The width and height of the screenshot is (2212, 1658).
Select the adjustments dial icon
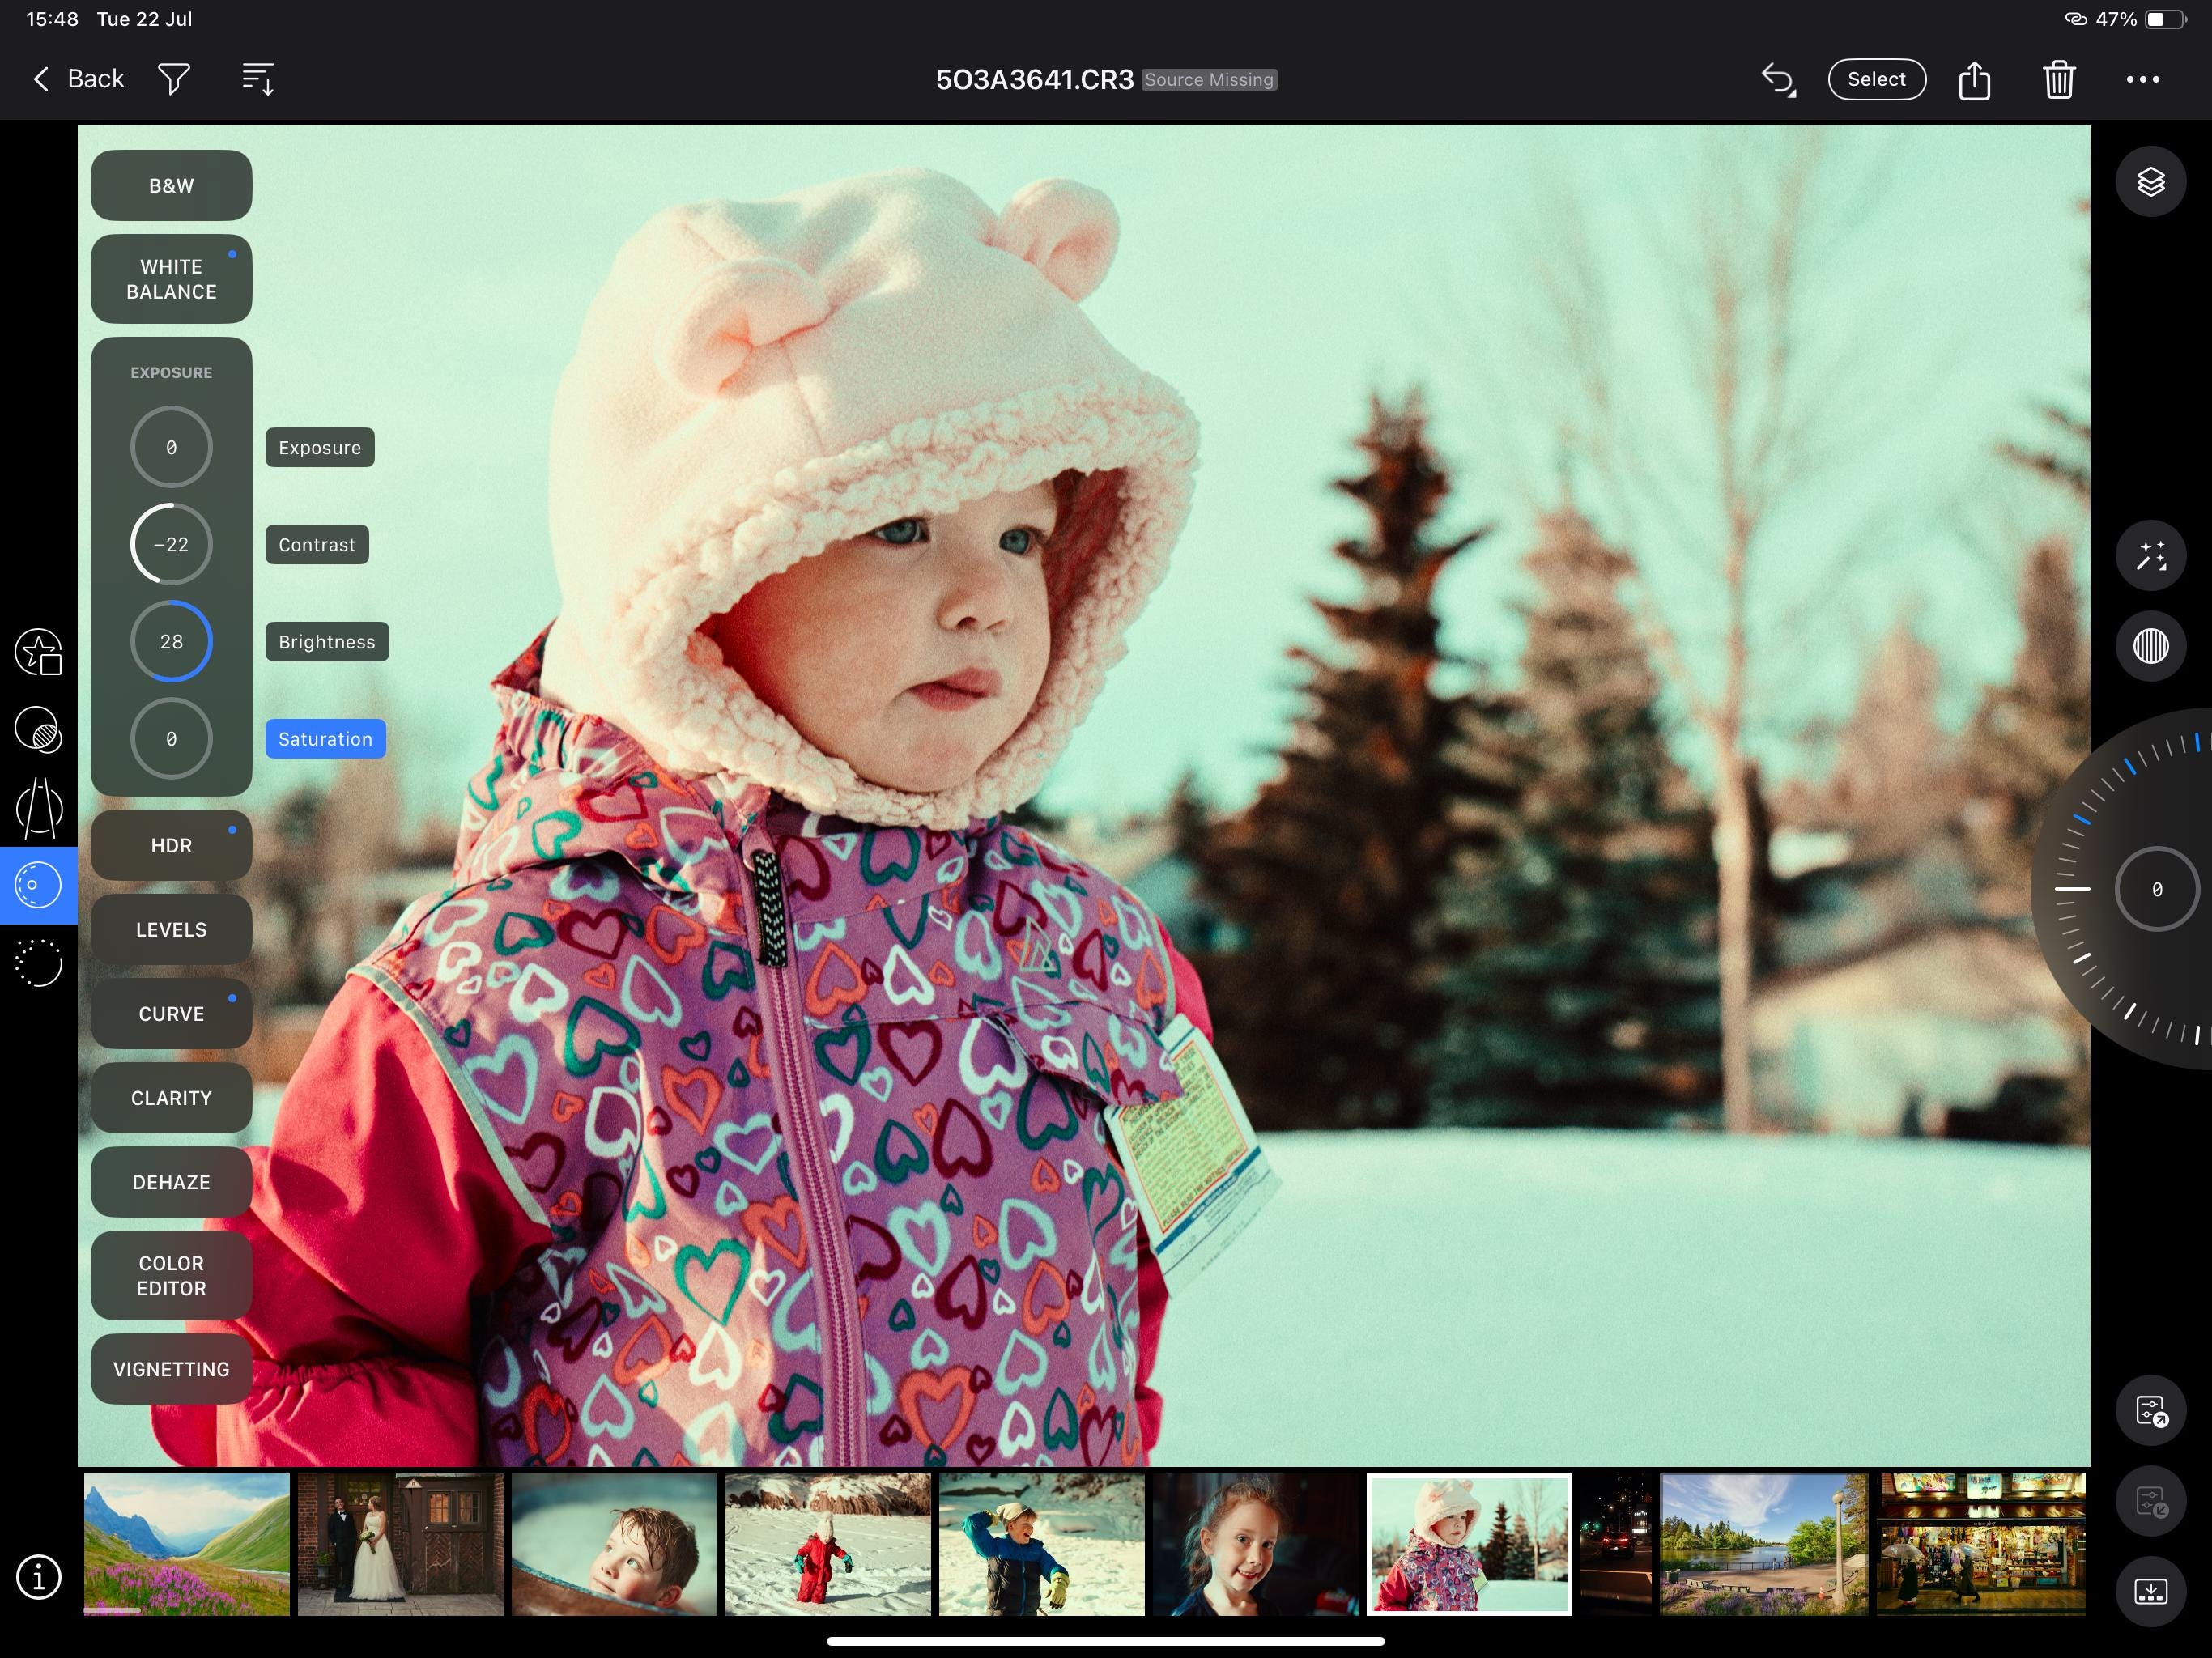(x=39, y=885)
